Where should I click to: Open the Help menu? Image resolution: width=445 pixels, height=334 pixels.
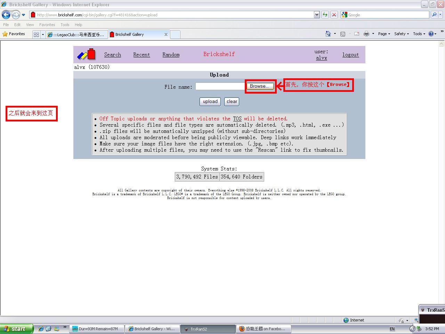78,25
